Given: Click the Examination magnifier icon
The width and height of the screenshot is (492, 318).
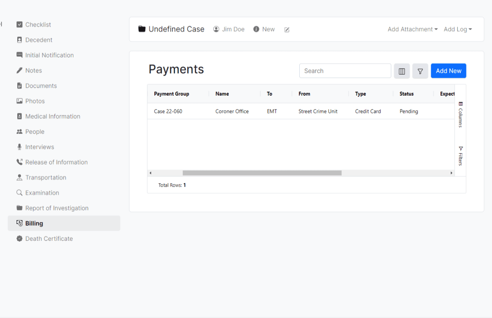Looking at the screenshot, I should click(x=20, y=193).
